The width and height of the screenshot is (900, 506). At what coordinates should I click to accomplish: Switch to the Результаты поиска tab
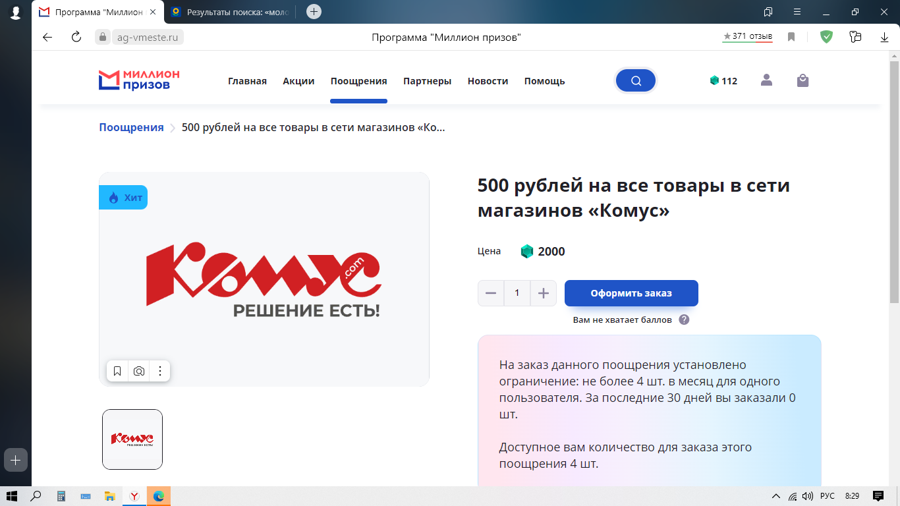[230, 12]
